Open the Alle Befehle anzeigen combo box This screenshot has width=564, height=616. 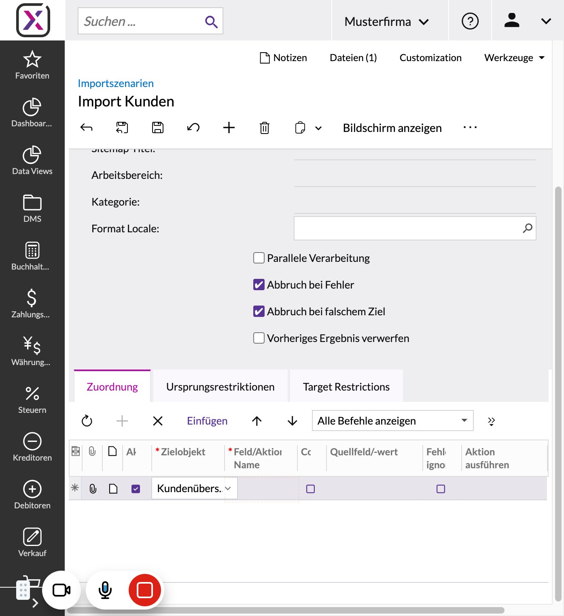[x=393, y=421]
